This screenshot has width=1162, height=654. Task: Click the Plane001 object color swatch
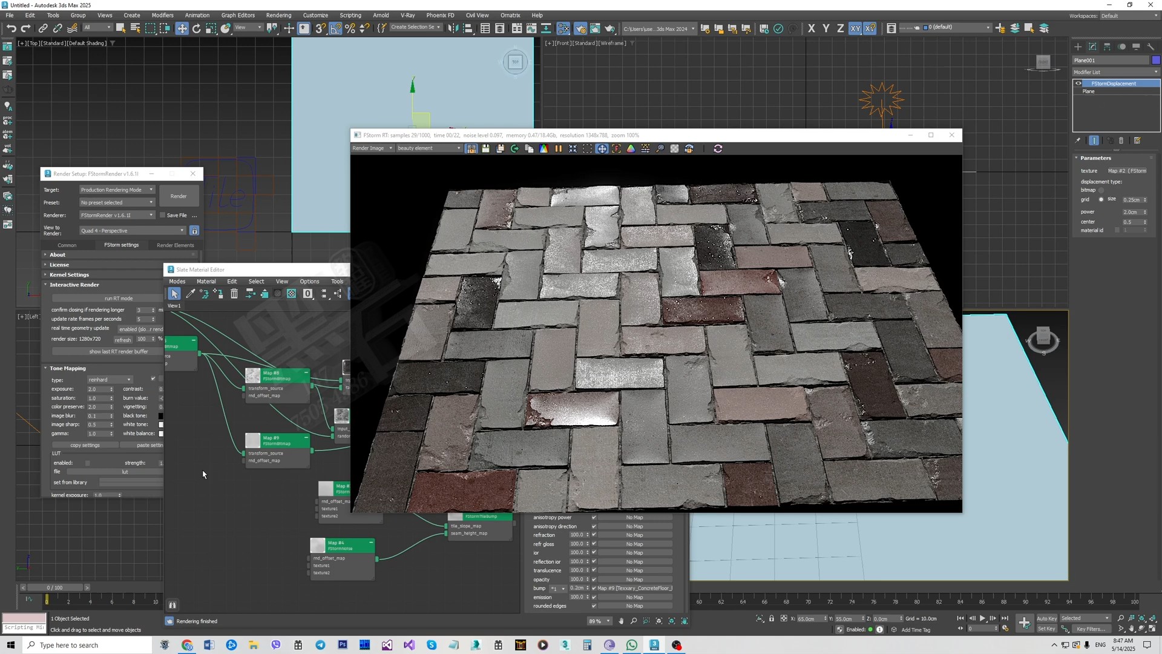point(1155,61)
